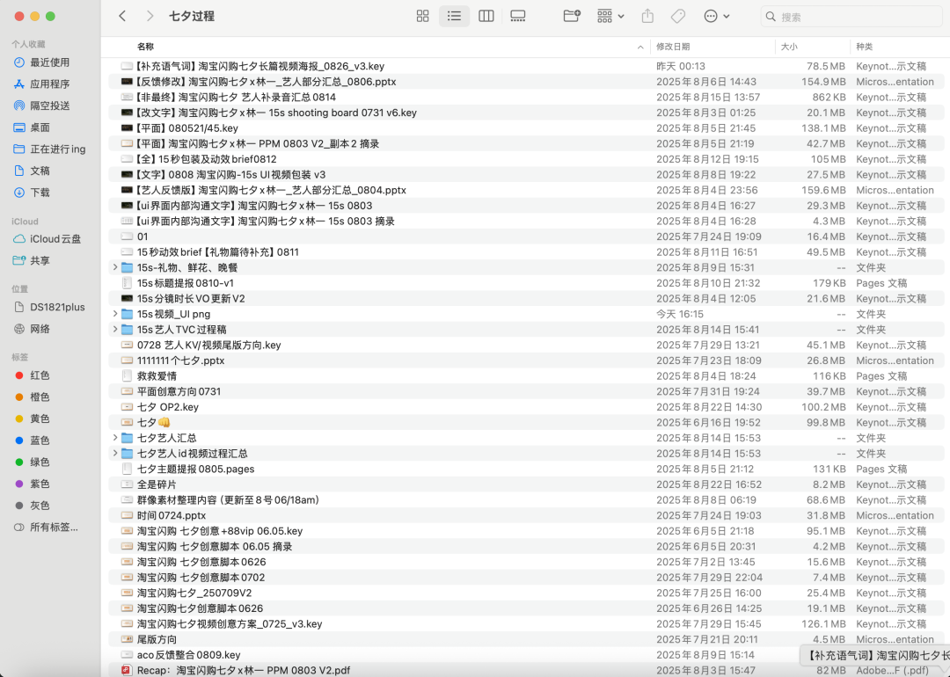Viewport: 950px width, 677px height.
Task: Click the edit tags icon
Action: (x=678, y=17)
